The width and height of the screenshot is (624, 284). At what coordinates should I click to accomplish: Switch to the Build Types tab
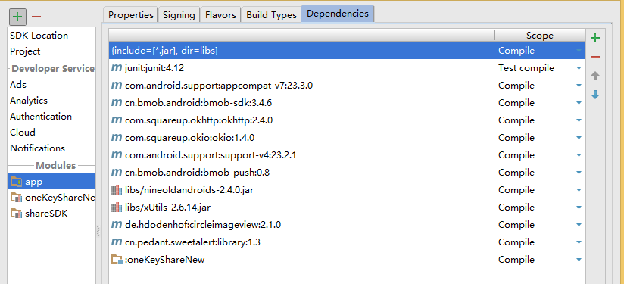pyautogui.click(x=271, y=14)
